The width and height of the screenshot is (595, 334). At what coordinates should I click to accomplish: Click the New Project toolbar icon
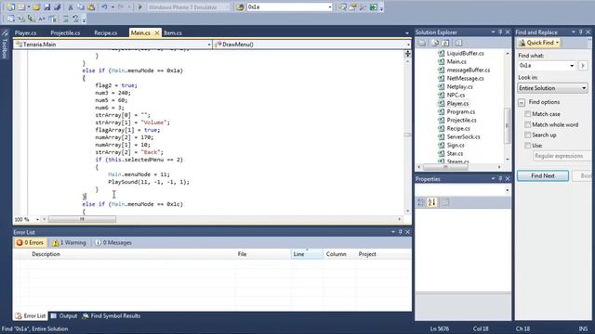(x=11, y=6)
